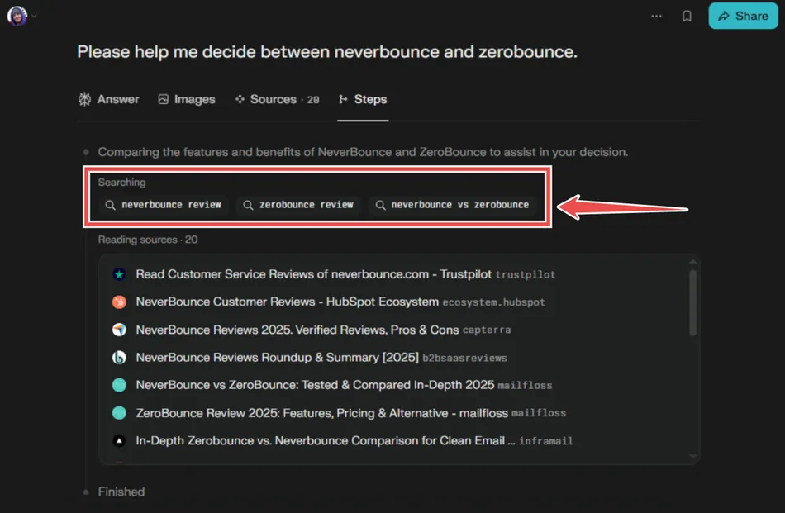Viewport: 785px width, 513px height.
Task: Click the b2bsaasreviews source icon
Action: click(x=119, y=358)
